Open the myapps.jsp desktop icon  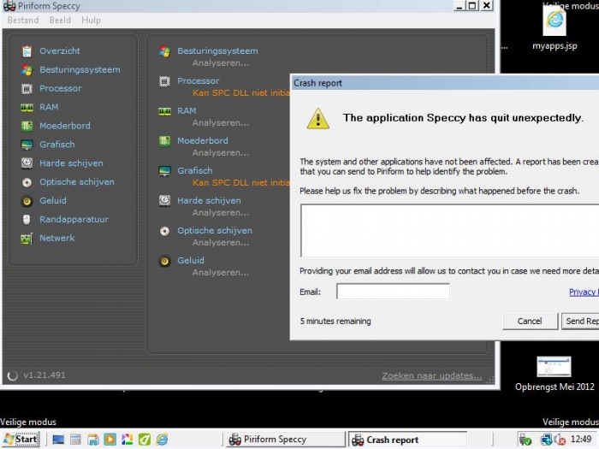pyautogui.click(x=555, y=29)
